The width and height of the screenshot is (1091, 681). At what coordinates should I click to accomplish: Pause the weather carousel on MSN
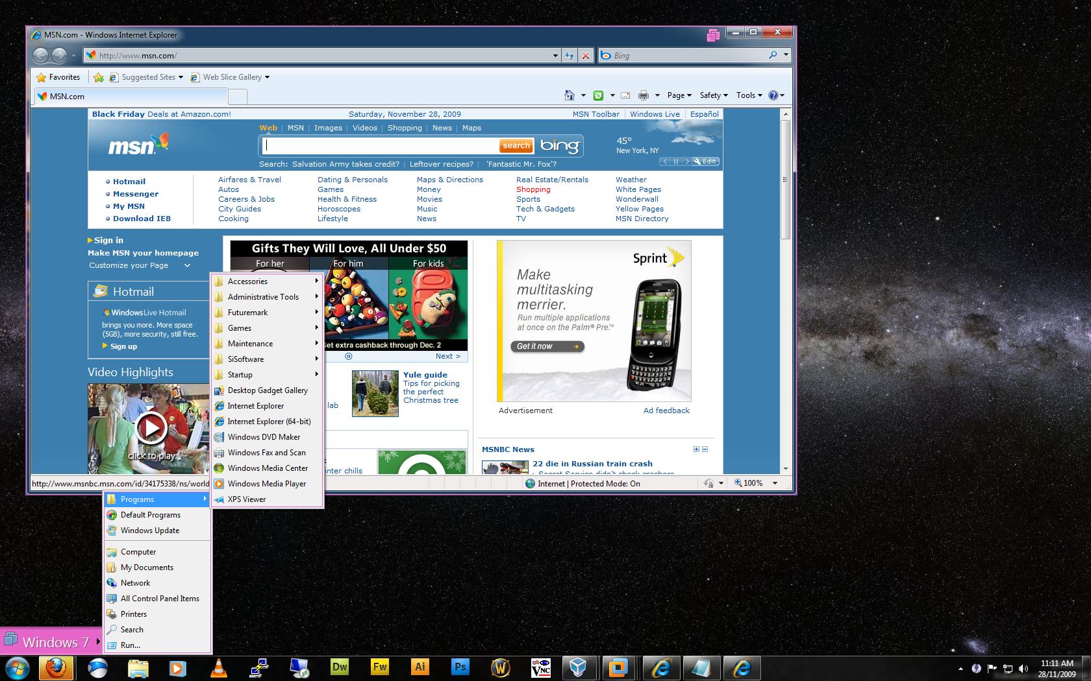click(675, 161)
